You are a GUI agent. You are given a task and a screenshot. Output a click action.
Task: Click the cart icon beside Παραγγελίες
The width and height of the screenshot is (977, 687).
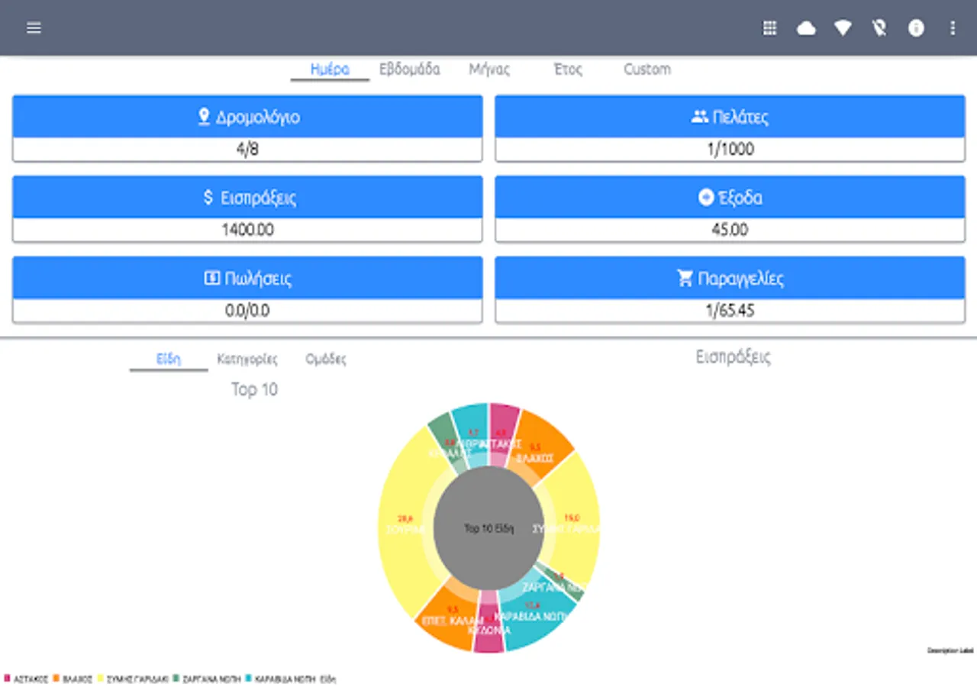(x=685, y=279)
